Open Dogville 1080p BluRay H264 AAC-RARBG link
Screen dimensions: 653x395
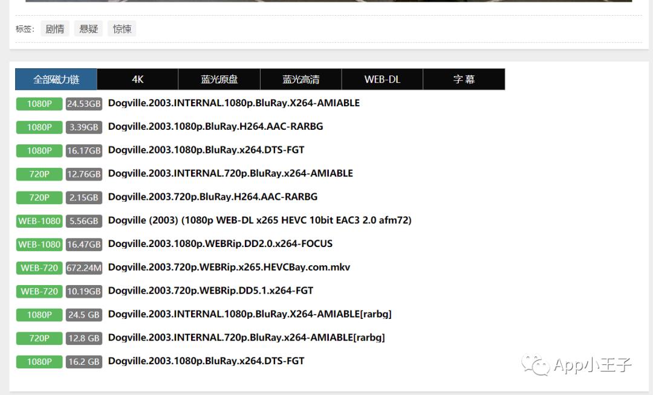pos(215,126)
